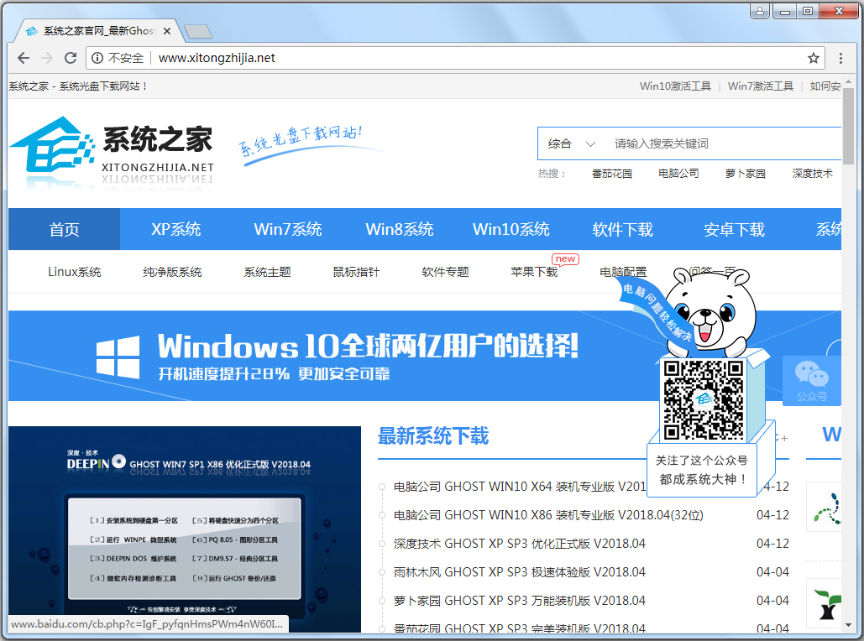This screenshot has width=864, height=641.
Task: Go back with the browser back arrow
Action: pos(24,58)
